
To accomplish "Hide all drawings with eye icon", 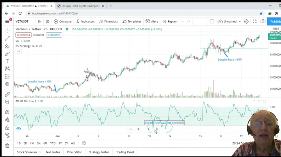I will pyautogui.click(x=7, y=135).
